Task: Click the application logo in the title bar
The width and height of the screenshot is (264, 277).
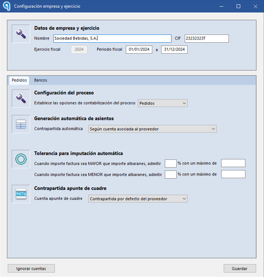Action: pyautogui.click(x=7, y=6)
